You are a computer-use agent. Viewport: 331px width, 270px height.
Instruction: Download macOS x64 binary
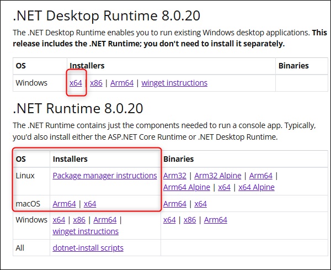[201, 204]
